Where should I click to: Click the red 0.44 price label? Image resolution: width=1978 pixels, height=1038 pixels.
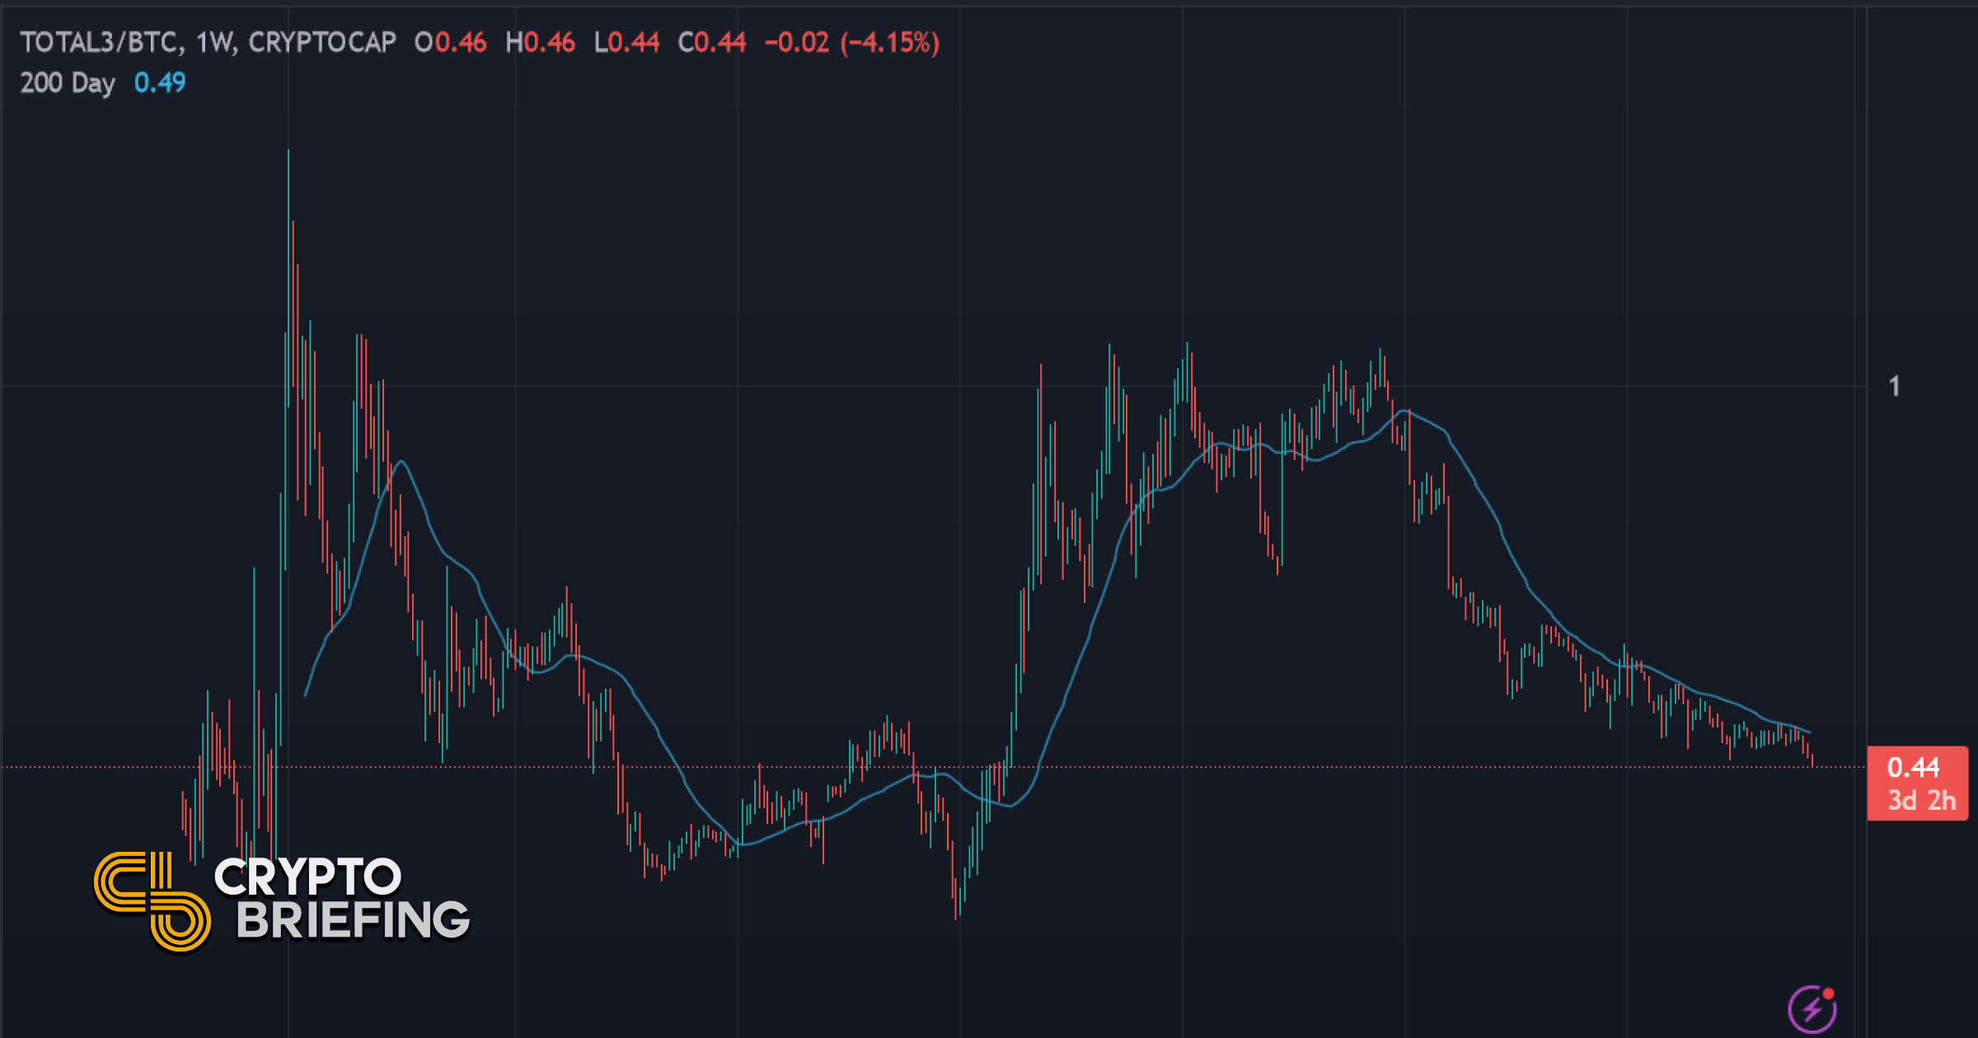(x=1913, y=767)
